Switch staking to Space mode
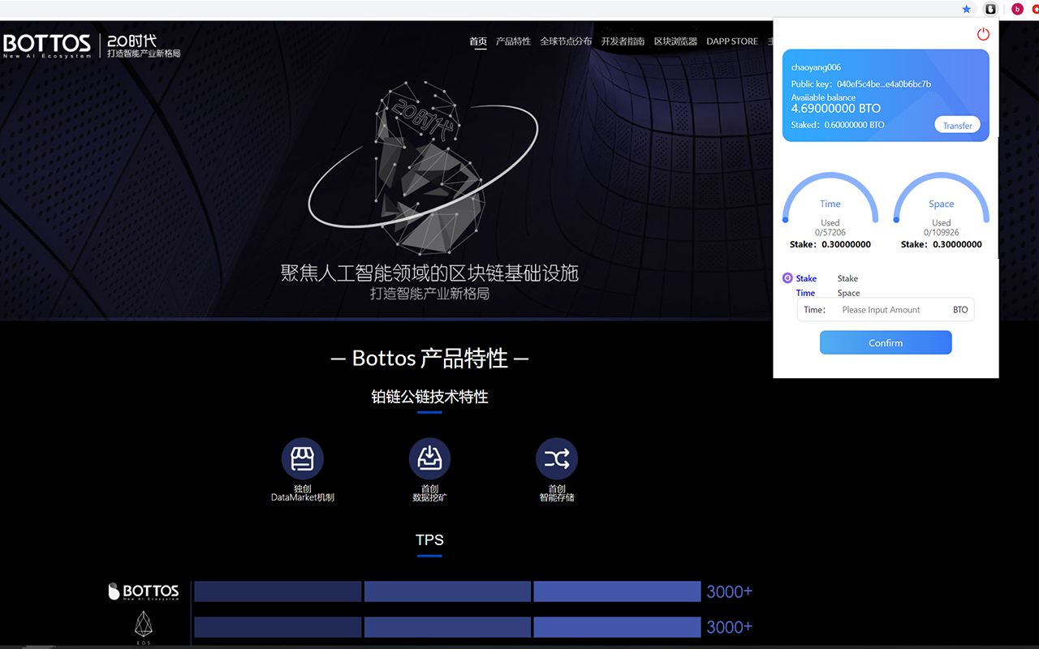Viewport: 1039px width, 649px height. 847,293
